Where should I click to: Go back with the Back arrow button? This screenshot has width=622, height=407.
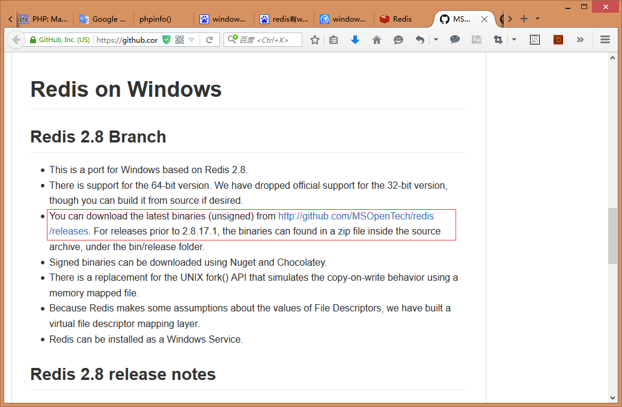[16, 40]
